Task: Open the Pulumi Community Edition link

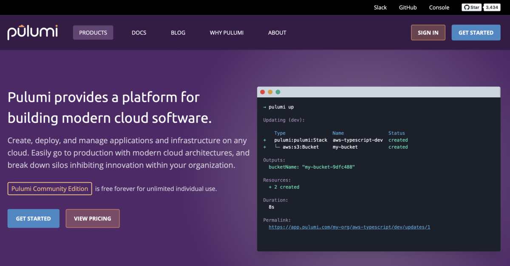Action: point(50,189)
